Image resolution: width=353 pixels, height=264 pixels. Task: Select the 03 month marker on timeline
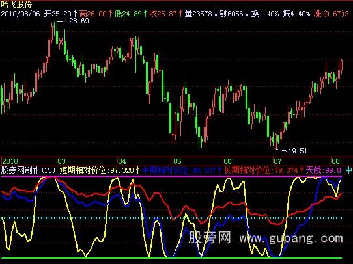[x=61, y=161]
